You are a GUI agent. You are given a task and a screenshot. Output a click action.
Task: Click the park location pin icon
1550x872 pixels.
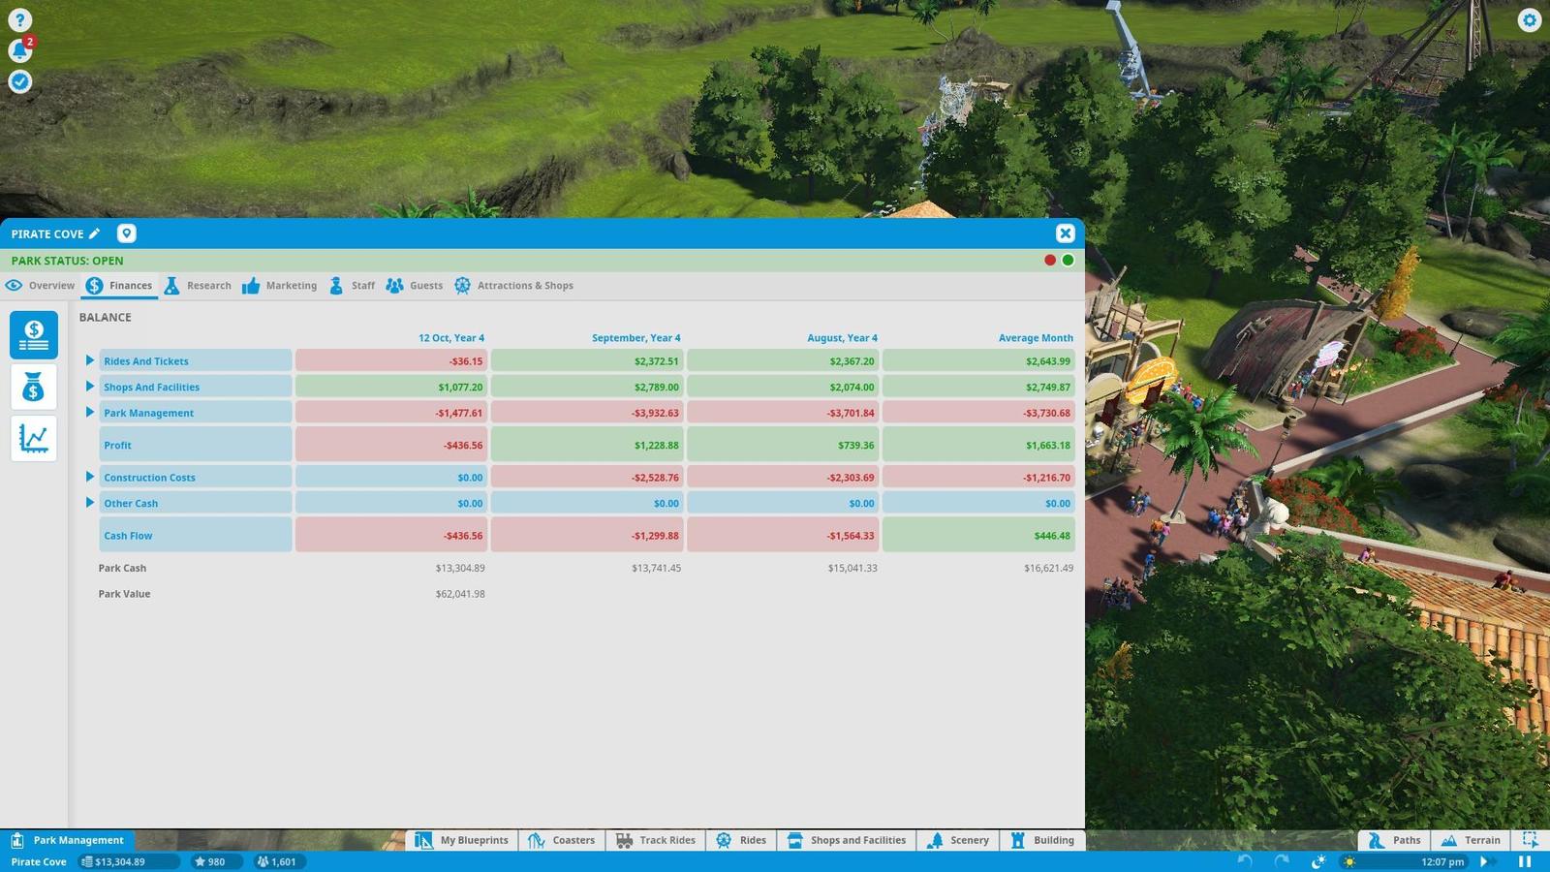click(126, 234)
